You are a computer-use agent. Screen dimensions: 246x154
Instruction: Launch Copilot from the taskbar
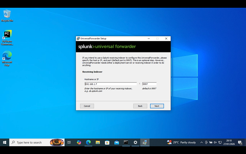(x=79, y=142)
